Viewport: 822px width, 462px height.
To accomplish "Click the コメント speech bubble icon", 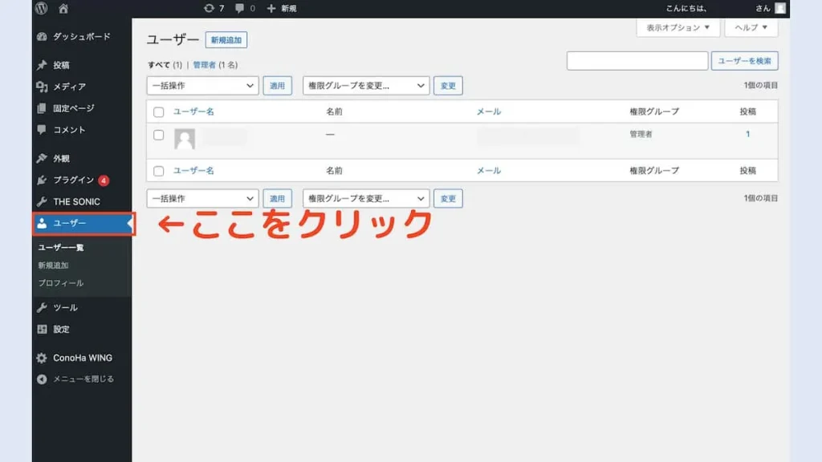I will tap(42, 129).
